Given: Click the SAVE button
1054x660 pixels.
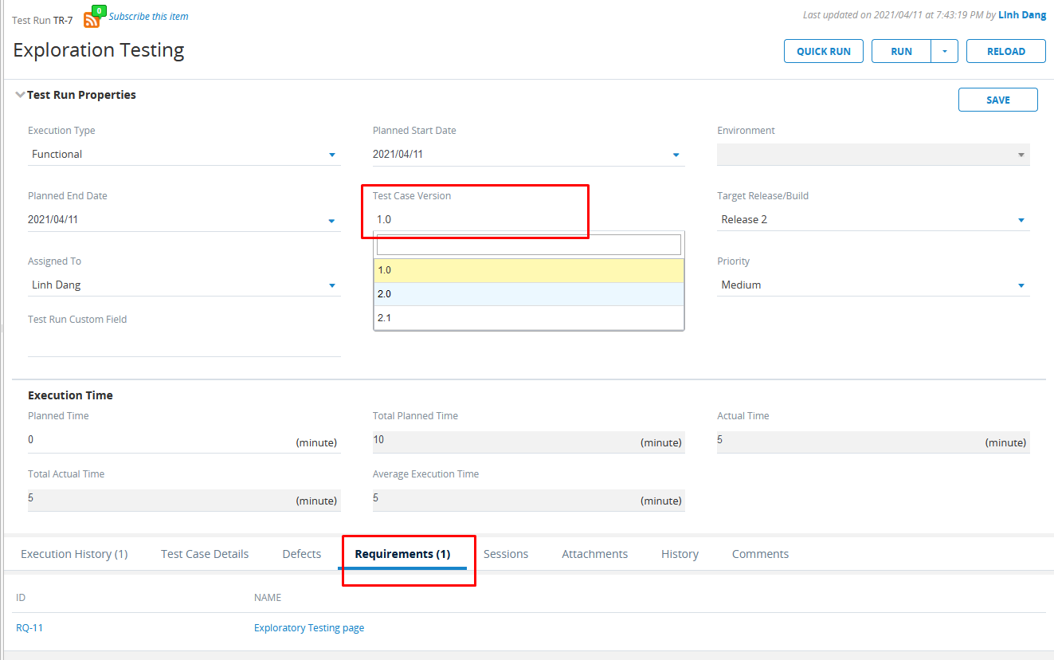Looking at the screenshot, I should pyautogui.click(x=997, y=100).
